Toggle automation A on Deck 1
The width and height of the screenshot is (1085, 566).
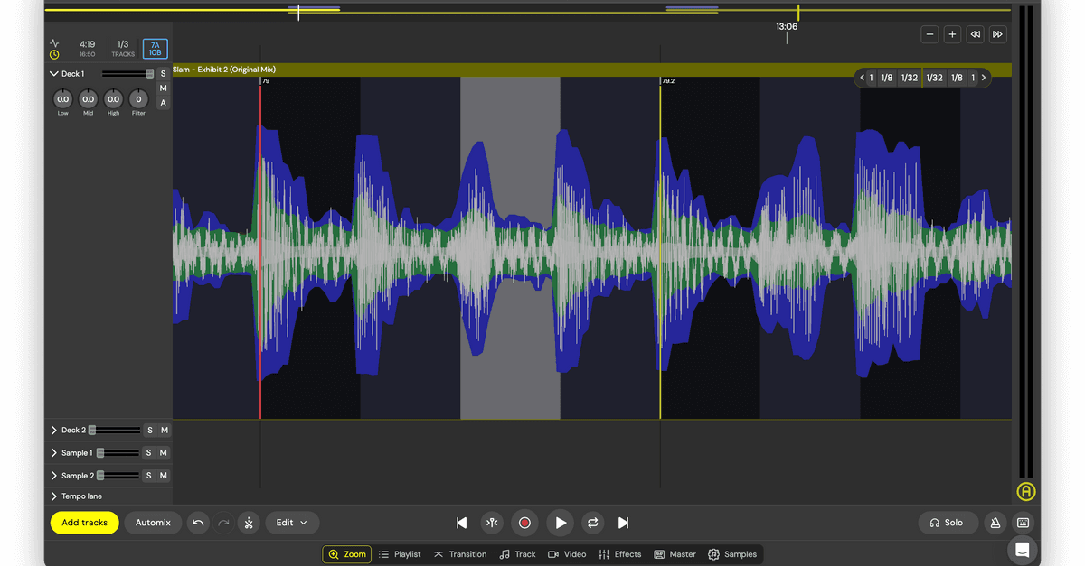click(x=163, y=103)
